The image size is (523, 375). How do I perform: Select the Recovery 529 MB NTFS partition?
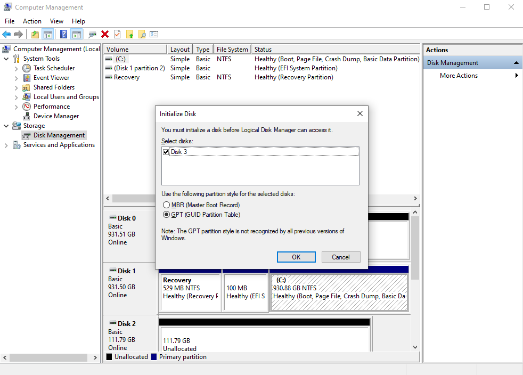click(x=191, y=292)
